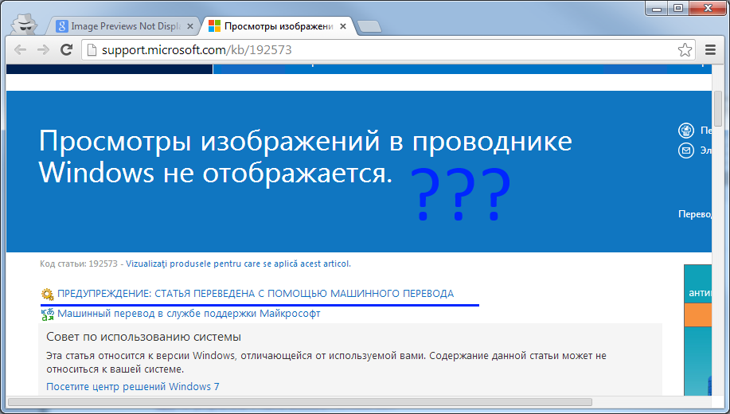The width and height of the screenshot is (730, 414).
Task: Click the Google favicon on the first tab
Action: (x=61, y=26)
